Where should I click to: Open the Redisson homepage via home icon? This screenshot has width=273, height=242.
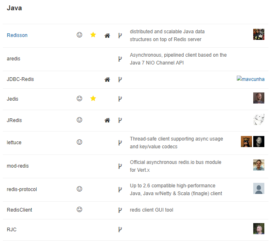coord(107,35)
